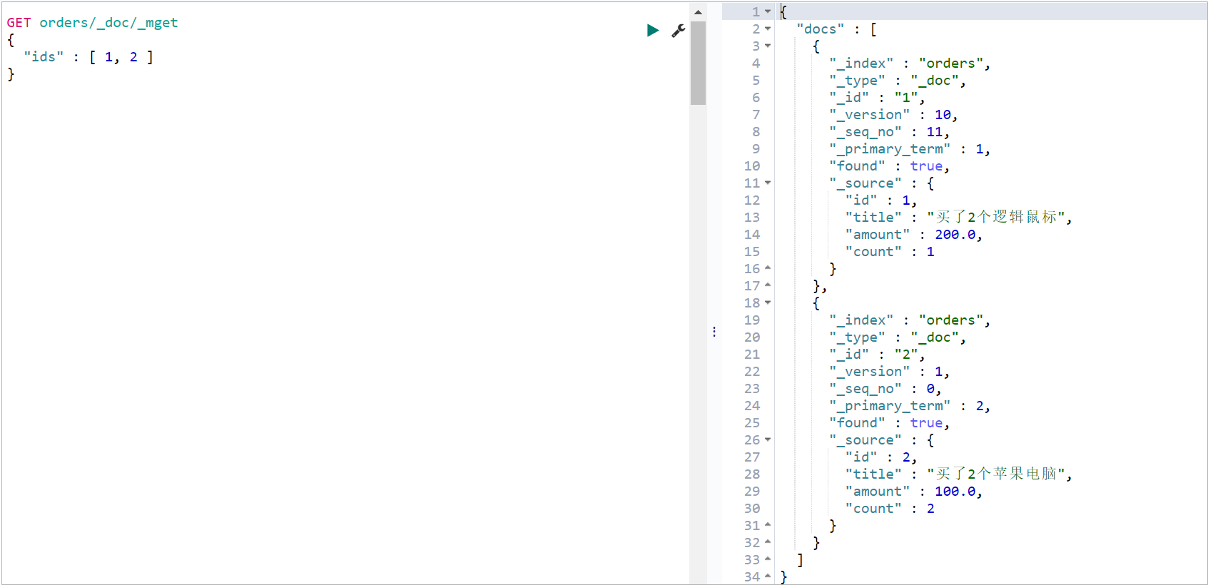The width and height of the screenshot is (1208, 585).
Task: Click the "count" : 2 line
Action: [x=890, y=509]
